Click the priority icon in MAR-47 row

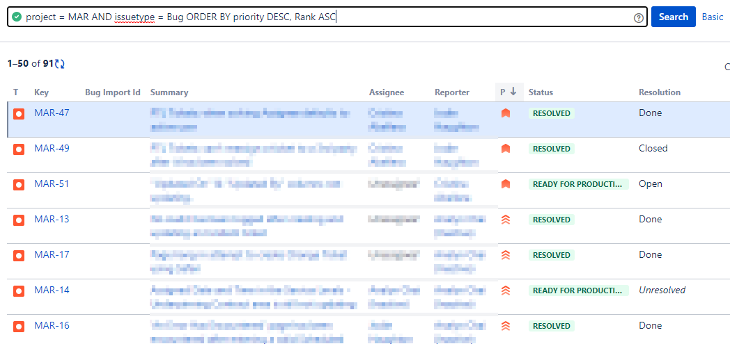coord(506,113)
